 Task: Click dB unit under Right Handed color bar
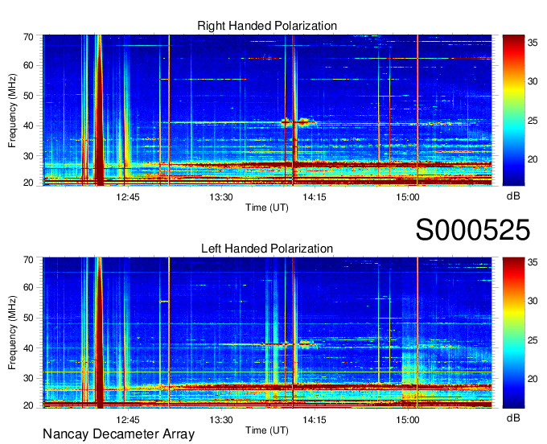[x=513, y=196]
